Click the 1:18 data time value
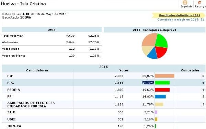The width and height of the screenshot is (206, 129). tap(26, 14)
